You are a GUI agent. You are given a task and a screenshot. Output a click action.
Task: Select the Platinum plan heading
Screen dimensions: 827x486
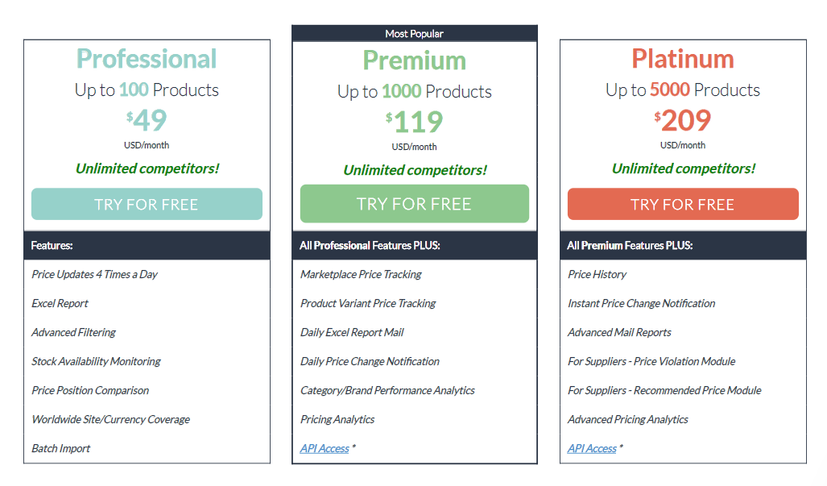[683, 59]
